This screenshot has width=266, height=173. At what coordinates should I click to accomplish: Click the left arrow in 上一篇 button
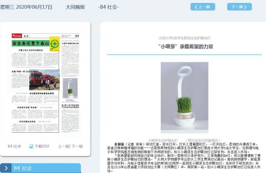click(x=195, y=7)
